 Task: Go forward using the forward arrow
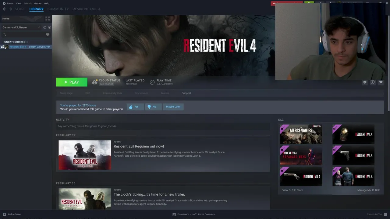pyautogui.click(x=10, y=9)
